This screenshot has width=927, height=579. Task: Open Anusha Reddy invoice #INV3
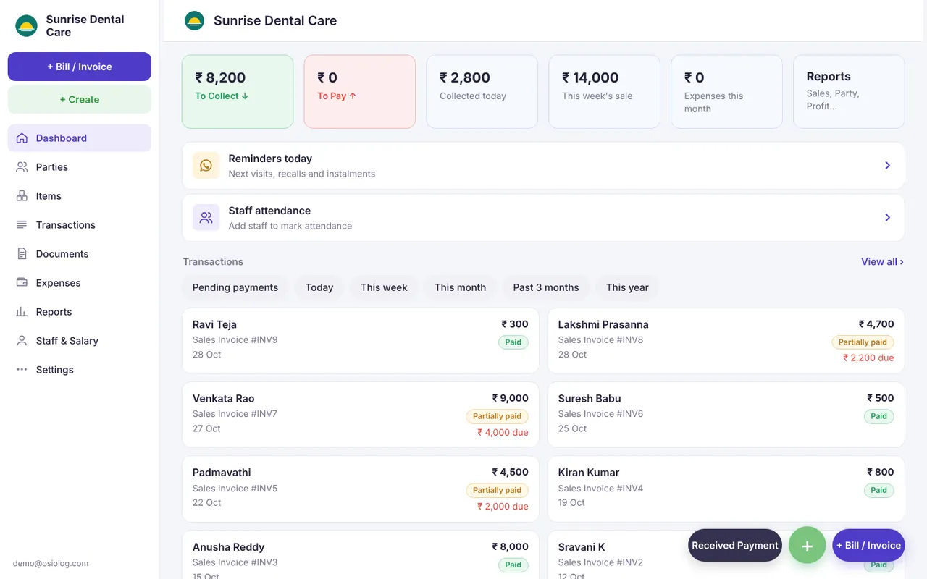coord(361,555)
